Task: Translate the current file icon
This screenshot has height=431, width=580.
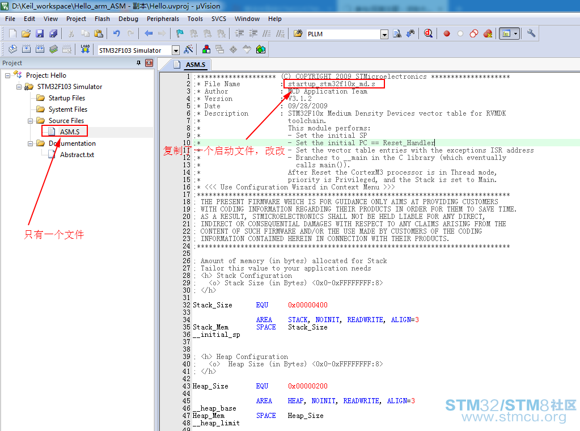Action: tap(12, 49)
